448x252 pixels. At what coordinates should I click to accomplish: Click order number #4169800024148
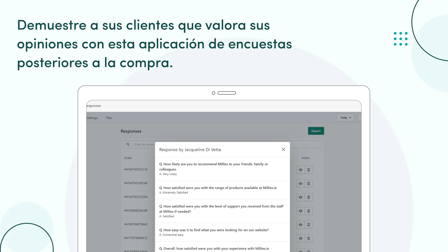(136, 211)
